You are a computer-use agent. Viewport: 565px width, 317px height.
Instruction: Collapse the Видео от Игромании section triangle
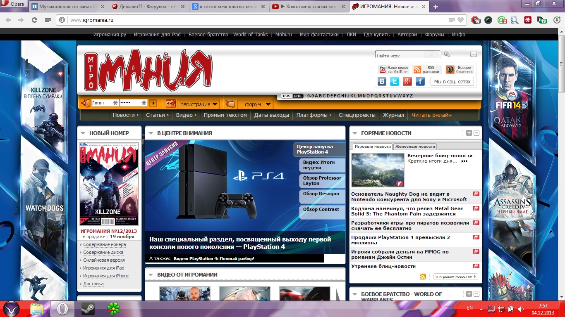point(151,275)
